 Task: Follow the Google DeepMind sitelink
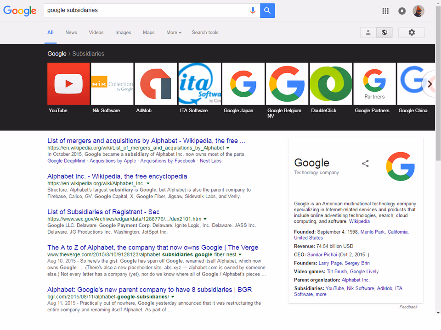[66, 161]
